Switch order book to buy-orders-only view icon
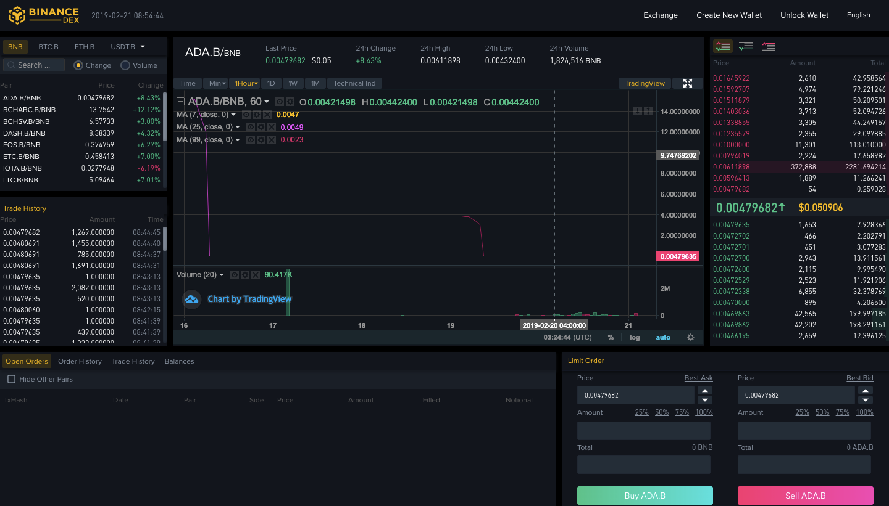This screenshot has width=889, height=506. pos(746,46)
